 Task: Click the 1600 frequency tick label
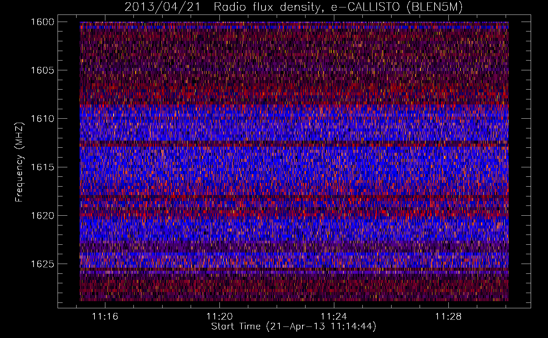[42, 22]
